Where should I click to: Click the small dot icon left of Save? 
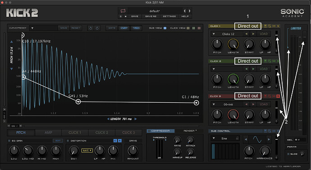click(125, 17)
